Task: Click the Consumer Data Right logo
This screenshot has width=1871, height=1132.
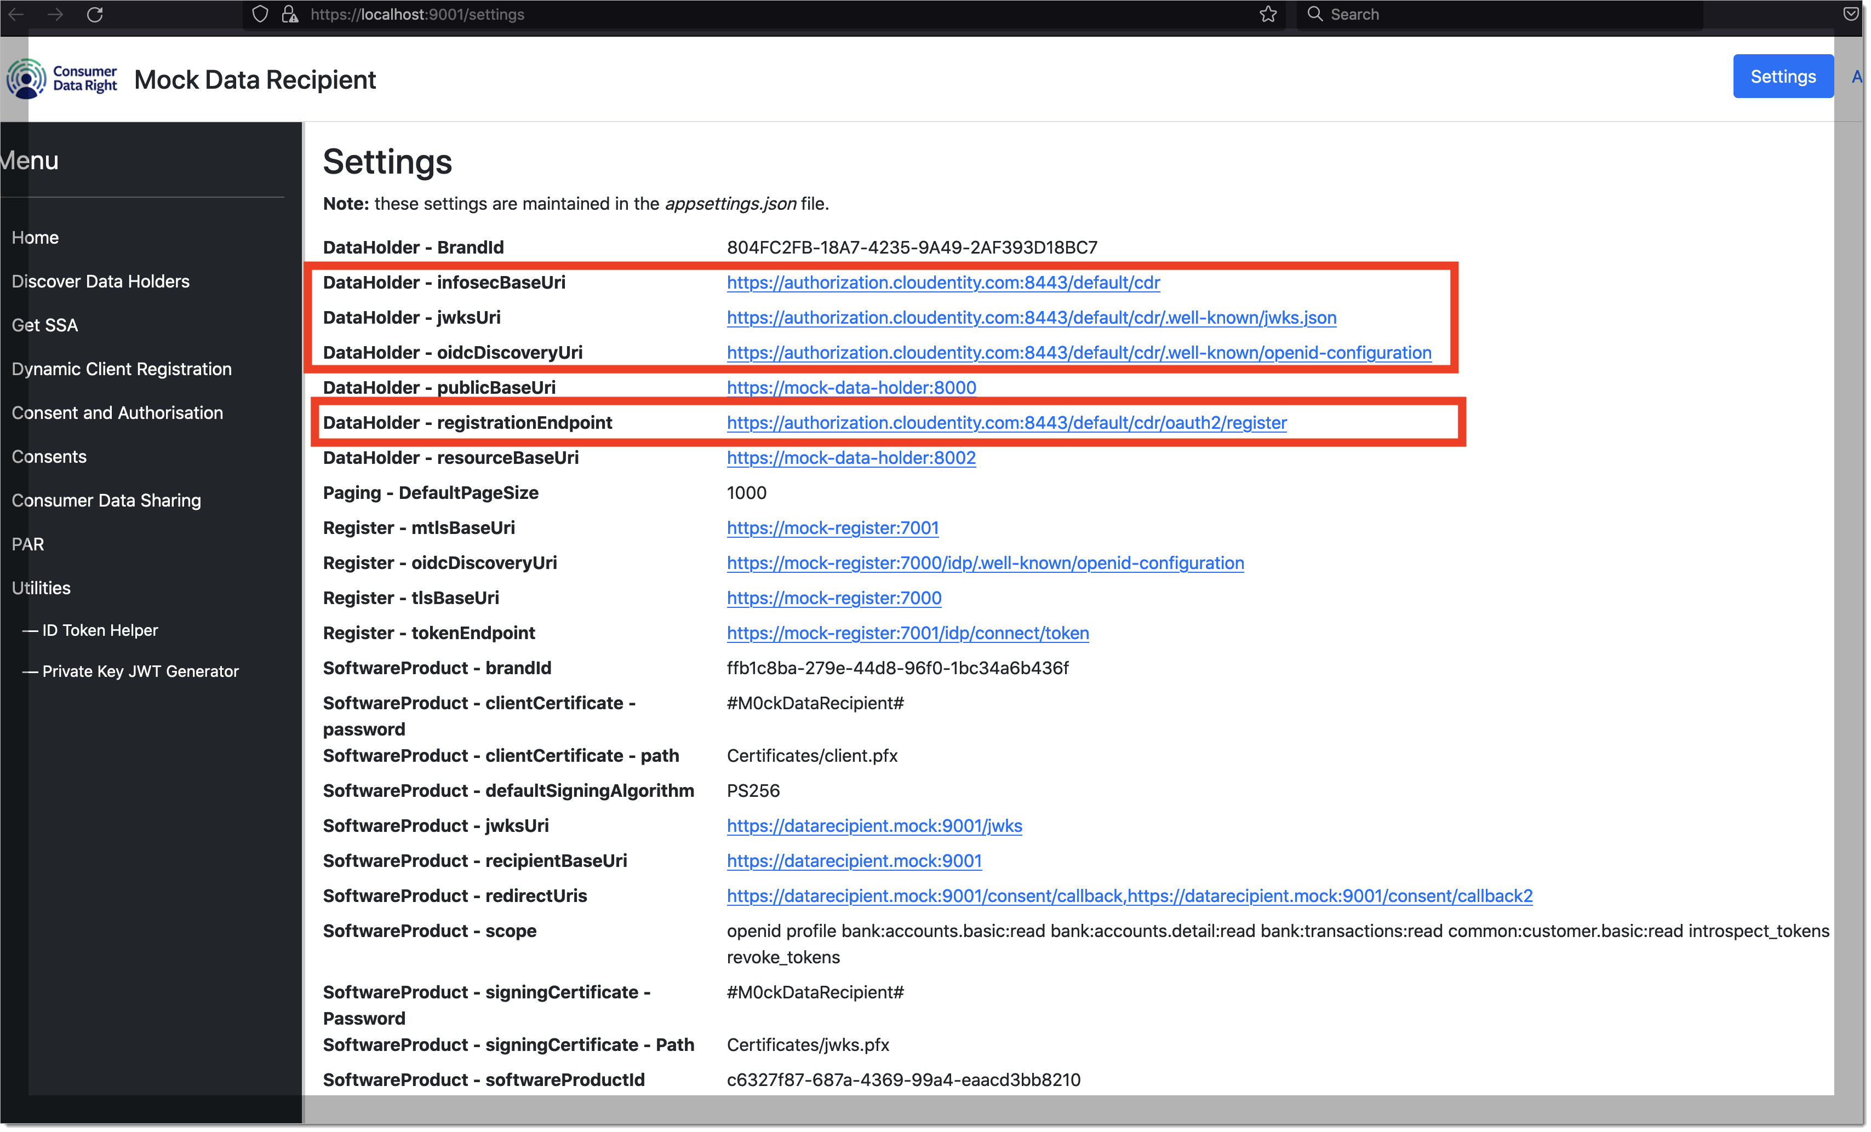Action: click(x=62, y=78)
